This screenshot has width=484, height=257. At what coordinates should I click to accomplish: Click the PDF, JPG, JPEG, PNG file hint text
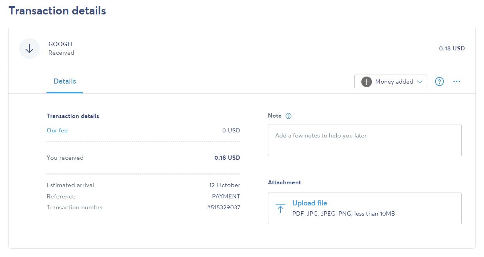tap(343, 214)
